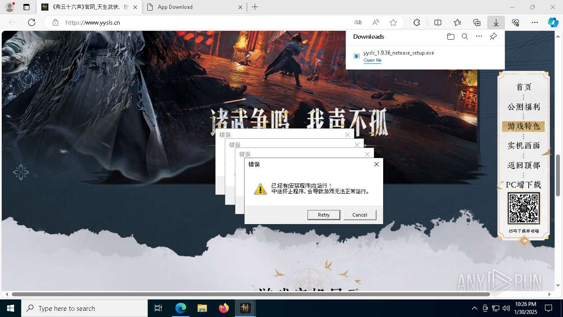Show hidden system tray icons
Screen dimensions: 563x317
coord(474,308)
